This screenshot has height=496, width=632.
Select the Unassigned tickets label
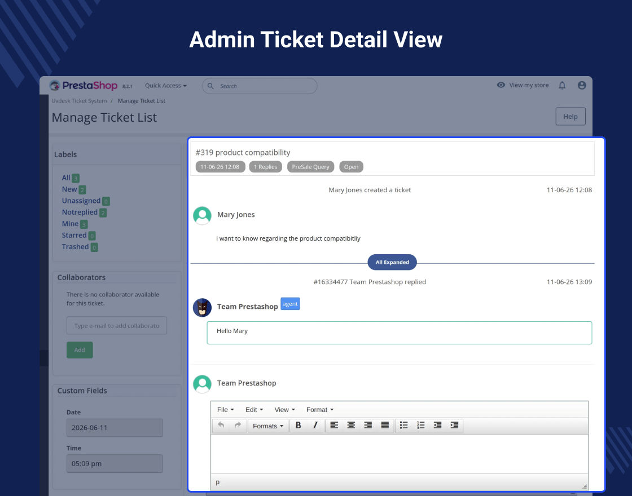click(x=81, y=201)
